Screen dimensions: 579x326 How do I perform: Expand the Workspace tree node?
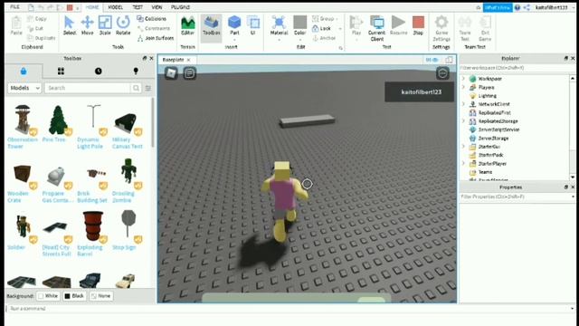click(x=464, y=79)
